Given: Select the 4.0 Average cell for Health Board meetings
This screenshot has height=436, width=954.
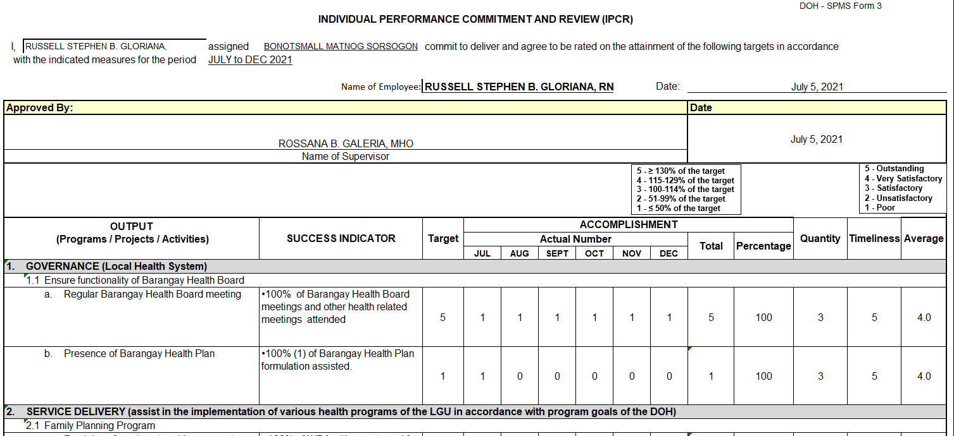Looking at the screenshot, I should click(924, 317).
